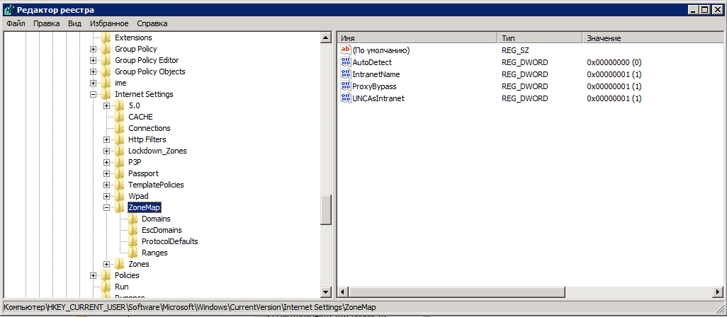The image size is (727, 317).
Task: Sort values by Значение column header
Action: pyautogui.click(x=653, y=38)
